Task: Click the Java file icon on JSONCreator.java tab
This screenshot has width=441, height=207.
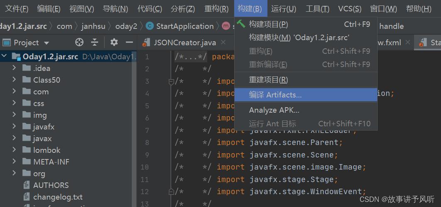Action: pos(146,43)
